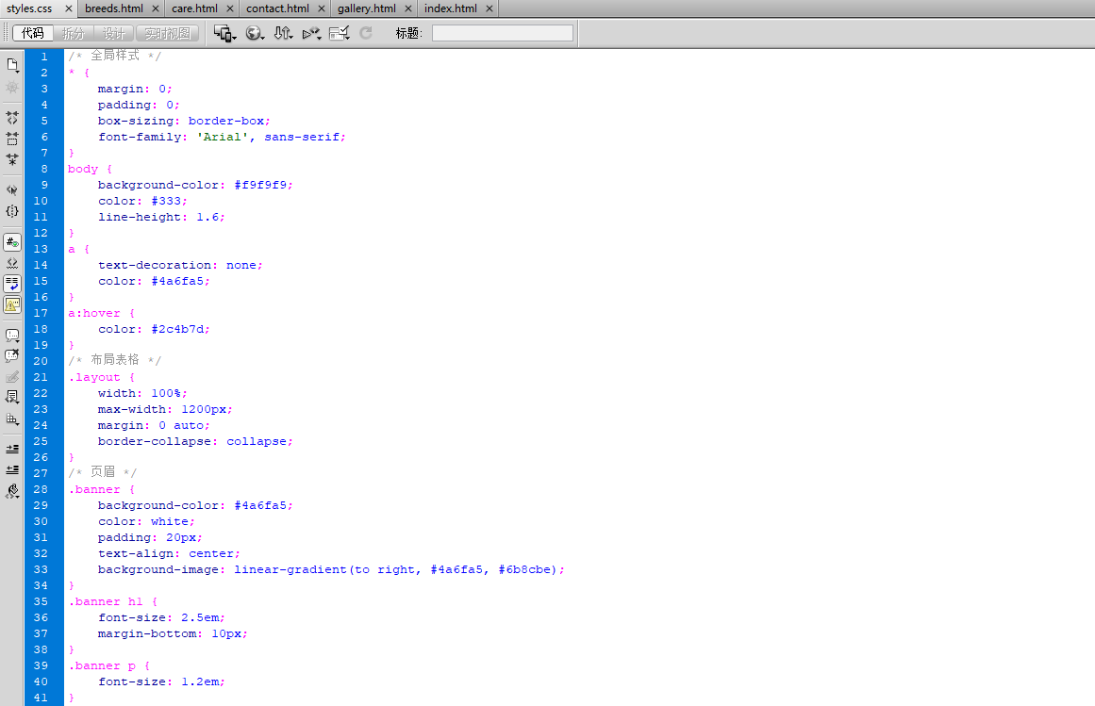Click line number 21 in the gutter
Viewport: 1095px width, 706px height.
[x=41, y=377]
